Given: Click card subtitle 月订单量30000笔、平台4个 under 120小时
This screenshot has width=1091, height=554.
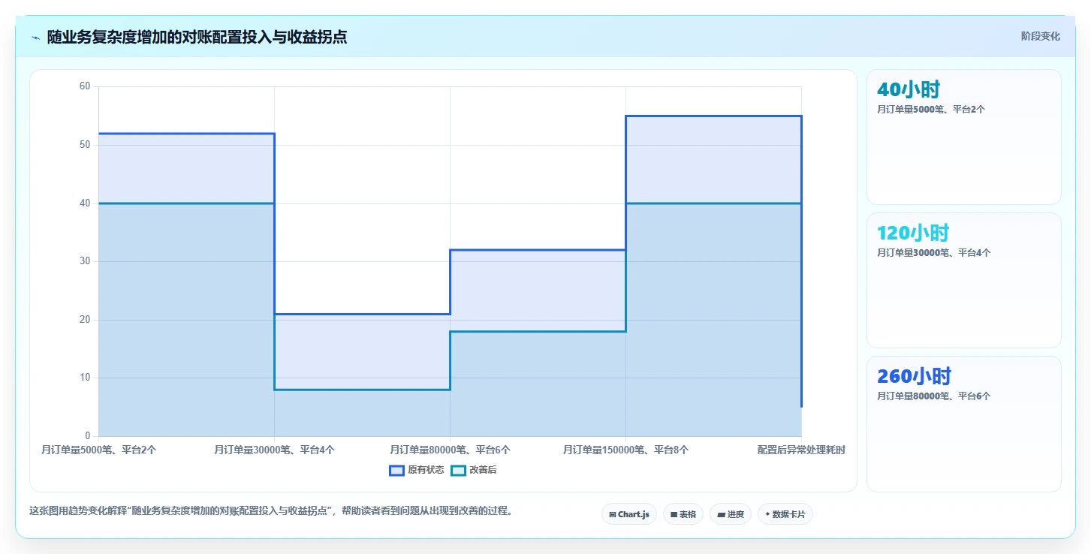Looking at the screenshot, I should point(933,253).
